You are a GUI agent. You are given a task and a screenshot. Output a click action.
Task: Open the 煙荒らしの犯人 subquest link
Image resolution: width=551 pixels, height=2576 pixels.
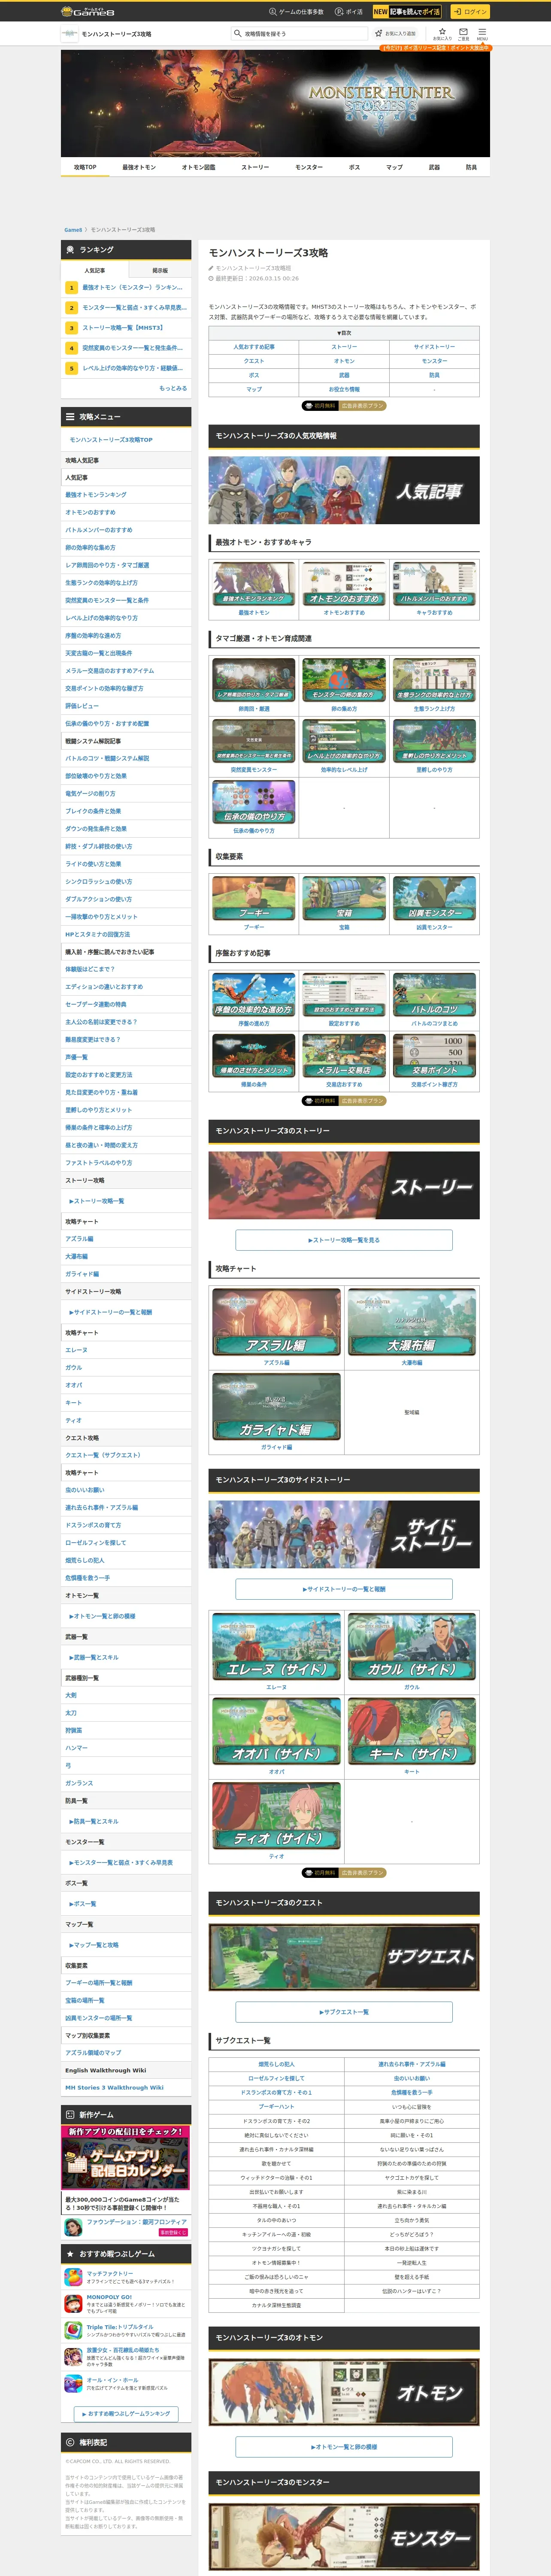pos(276,2064)
